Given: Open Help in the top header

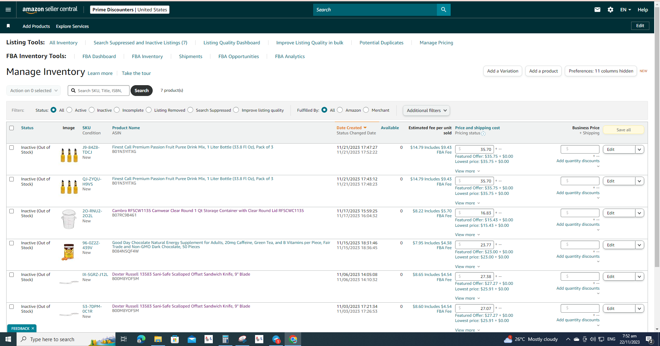Looking at the screenshot, I should 642,10.
